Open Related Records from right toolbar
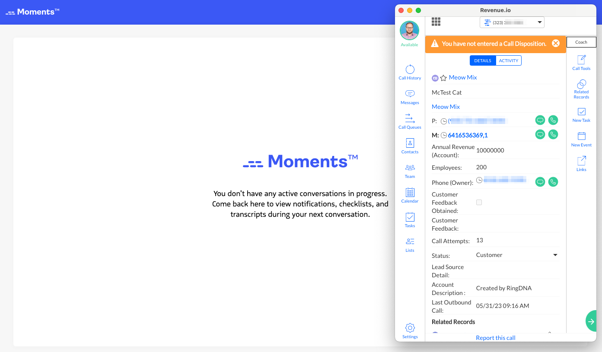This screenshot has height=352, width=602. [581, 89]
